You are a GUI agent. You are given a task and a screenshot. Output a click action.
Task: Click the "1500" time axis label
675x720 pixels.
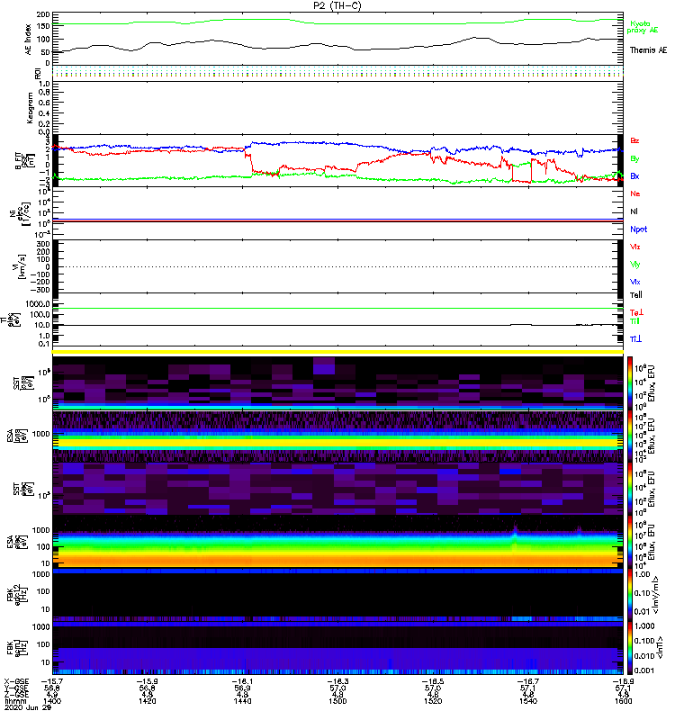coord(337,701)
